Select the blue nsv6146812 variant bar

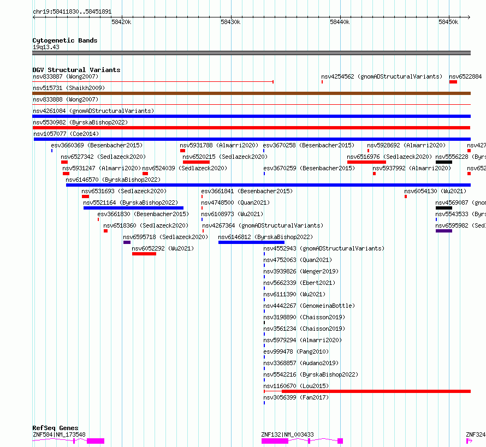click(251, 242)
